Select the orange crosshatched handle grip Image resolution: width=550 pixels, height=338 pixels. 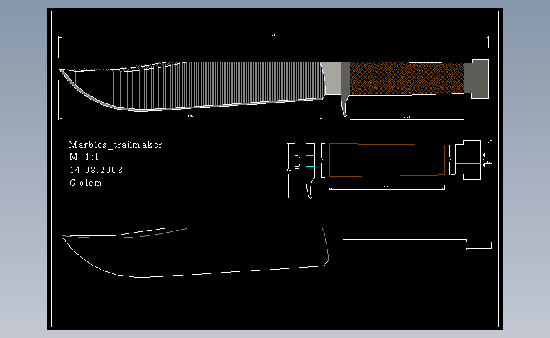(x=407, y=79)
